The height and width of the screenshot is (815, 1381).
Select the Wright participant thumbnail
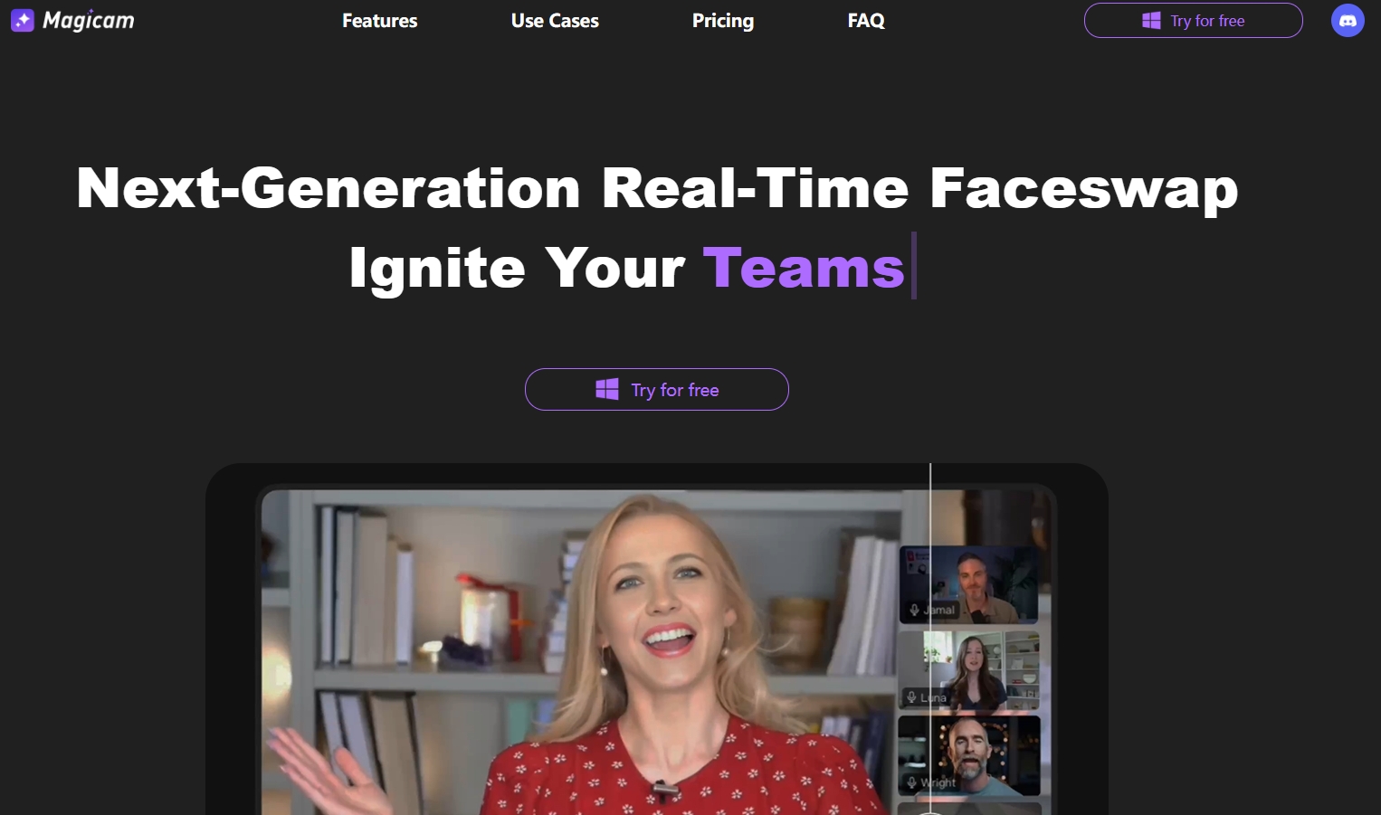pyautogui.click(x=969, y=755)
